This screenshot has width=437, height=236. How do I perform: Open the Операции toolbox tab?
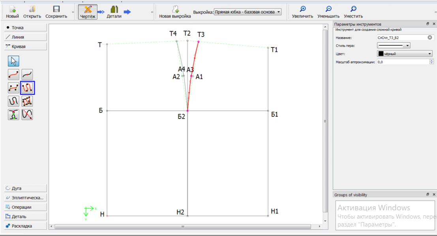(x=25, y=207)
